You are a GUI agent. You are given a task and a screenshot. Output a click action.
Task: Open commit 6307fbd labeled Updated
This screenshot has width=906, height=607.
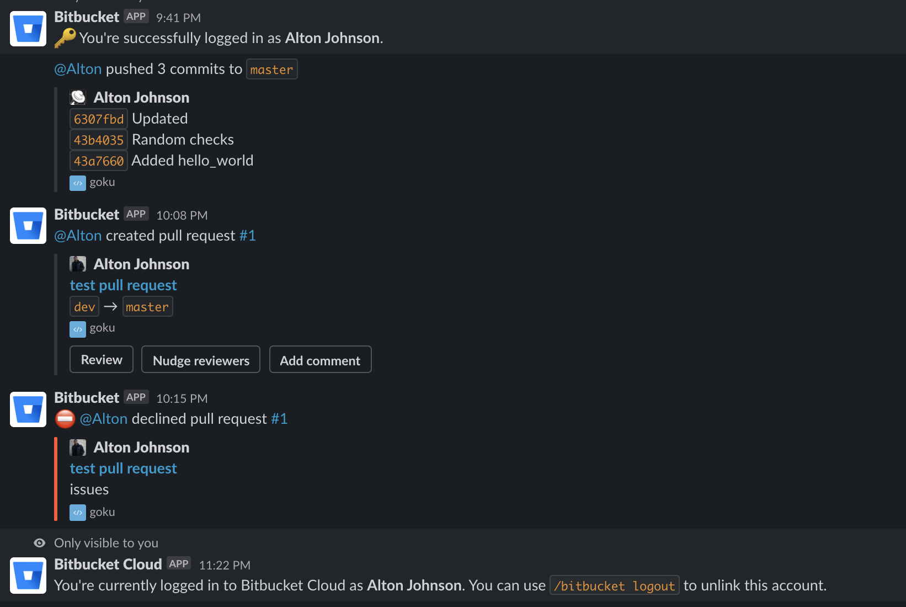98,118
